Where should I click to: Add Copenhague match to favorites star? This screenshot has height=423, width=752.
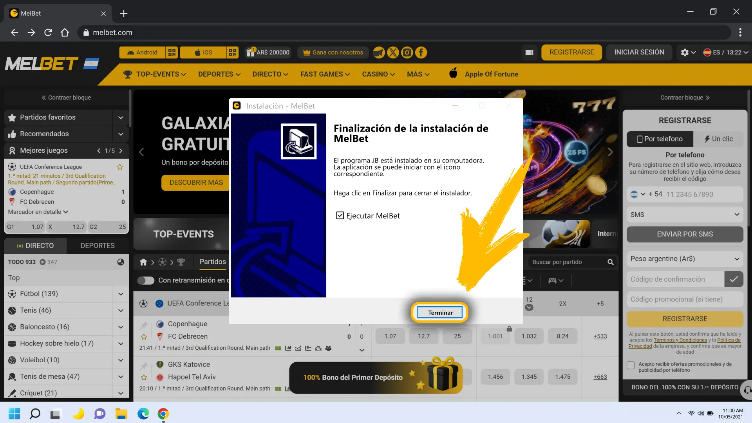(x=144, y=336)
